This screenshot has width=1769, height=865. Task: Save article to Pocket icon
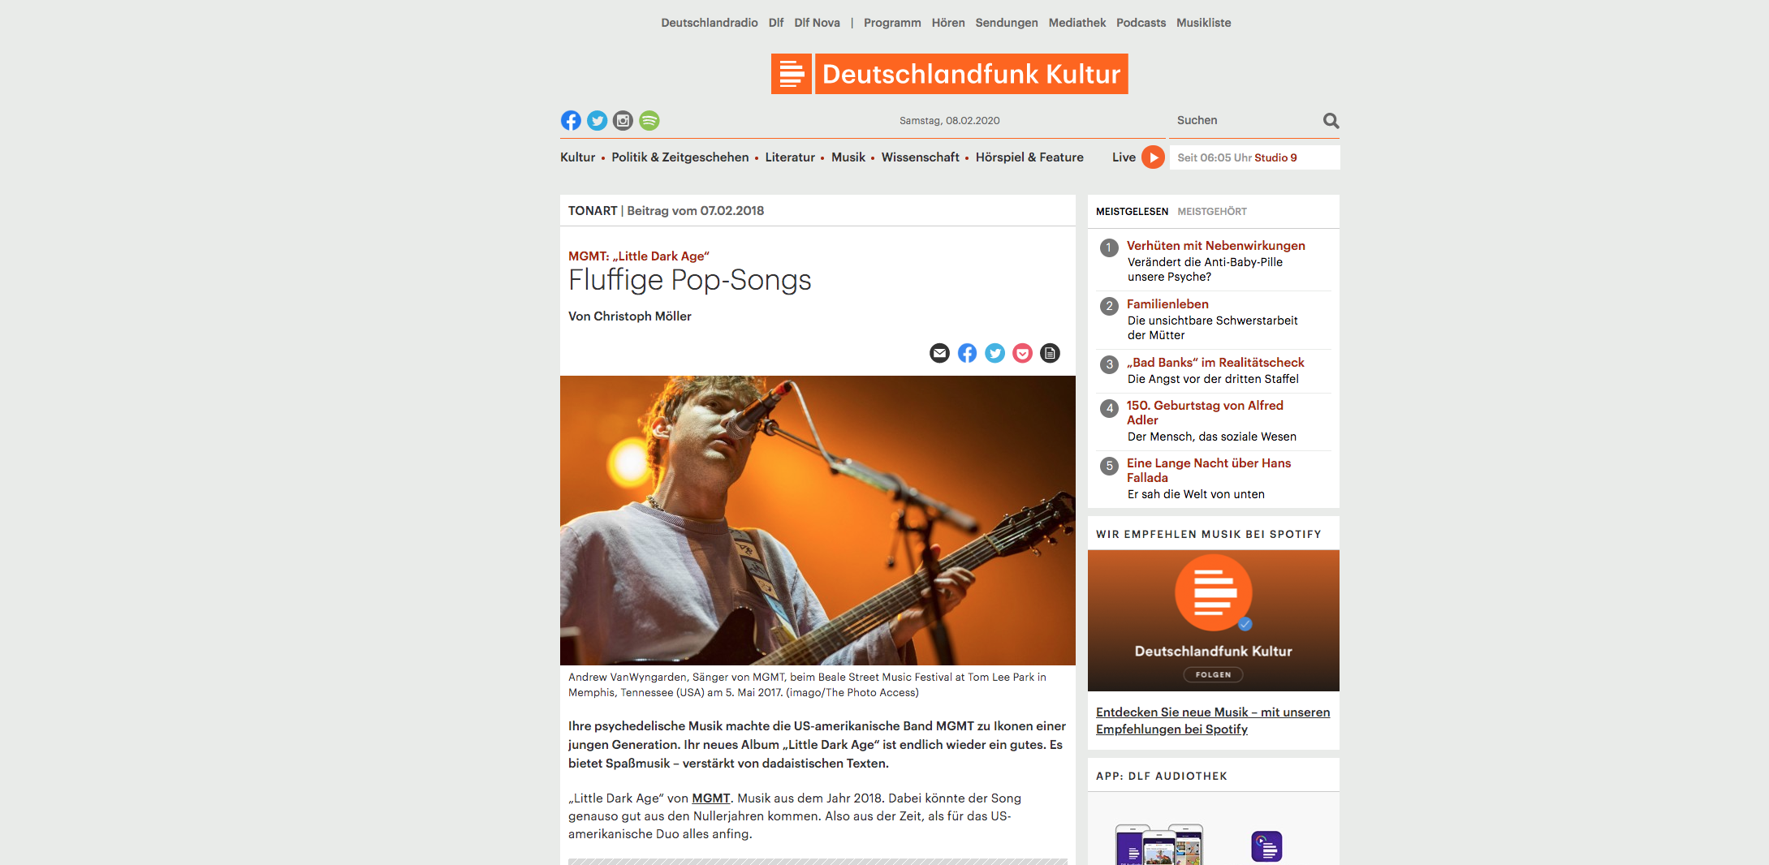tap(1022, 353)
